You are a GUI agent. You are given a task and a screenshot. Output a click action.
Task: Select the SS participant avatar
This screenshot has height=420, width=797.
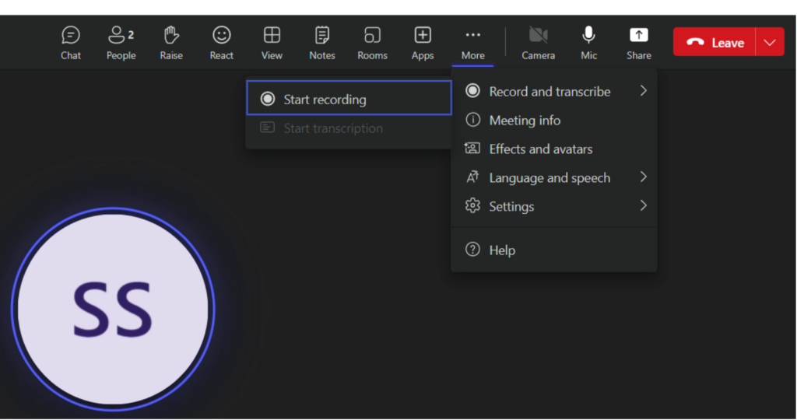coord(113,309)
